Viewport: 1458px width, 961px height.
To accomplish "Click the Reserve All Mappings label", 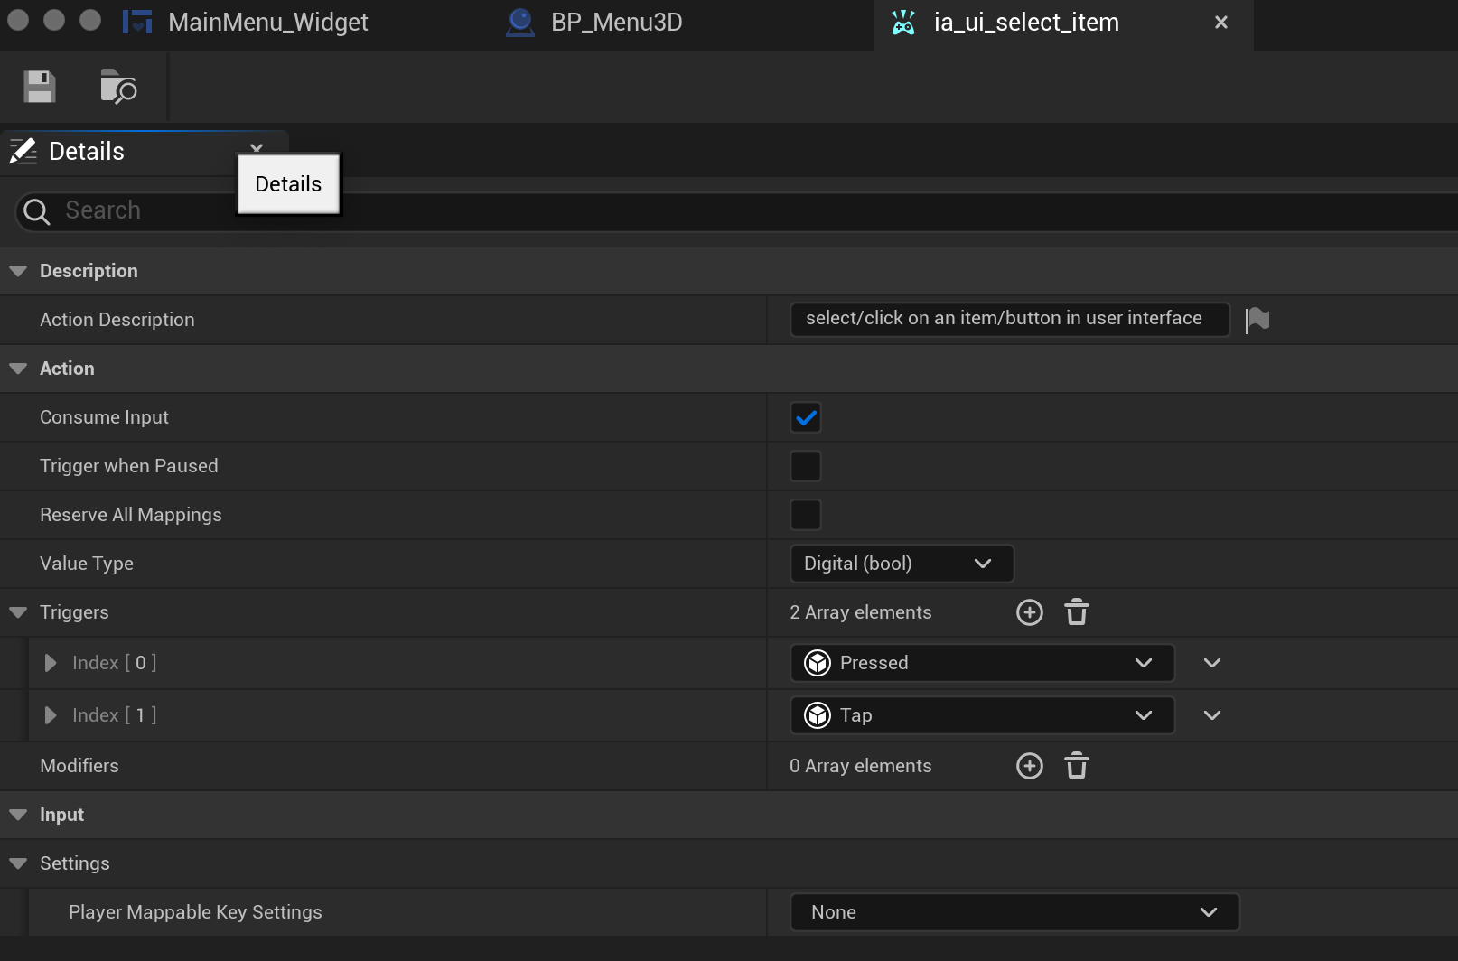I will pyautogui.click(x=131, y=515).
